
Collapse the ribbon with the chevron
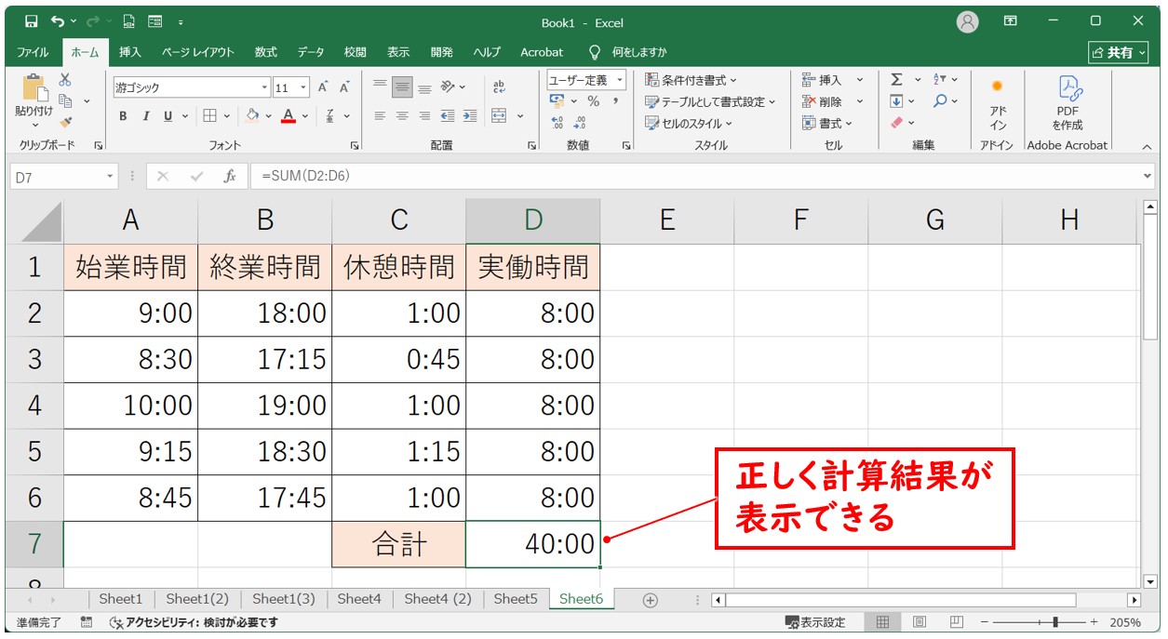1146,146
